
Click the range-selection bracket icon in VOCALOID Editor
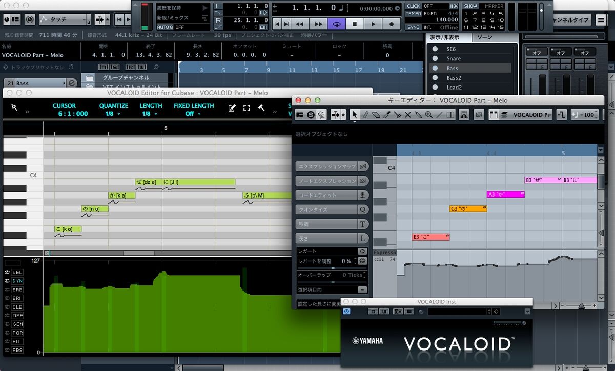pos(247,108)
